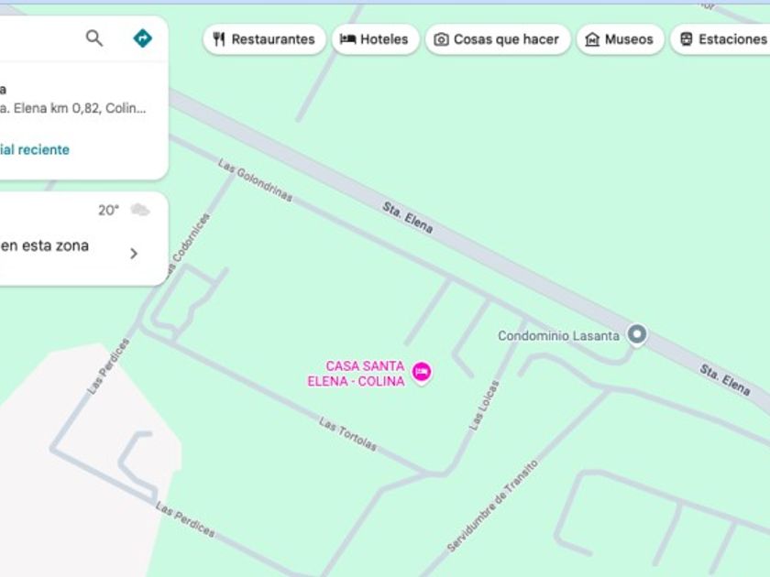
Task: Click the fork-and-knife Restaurantes icon
Action: tap(219, 39)
